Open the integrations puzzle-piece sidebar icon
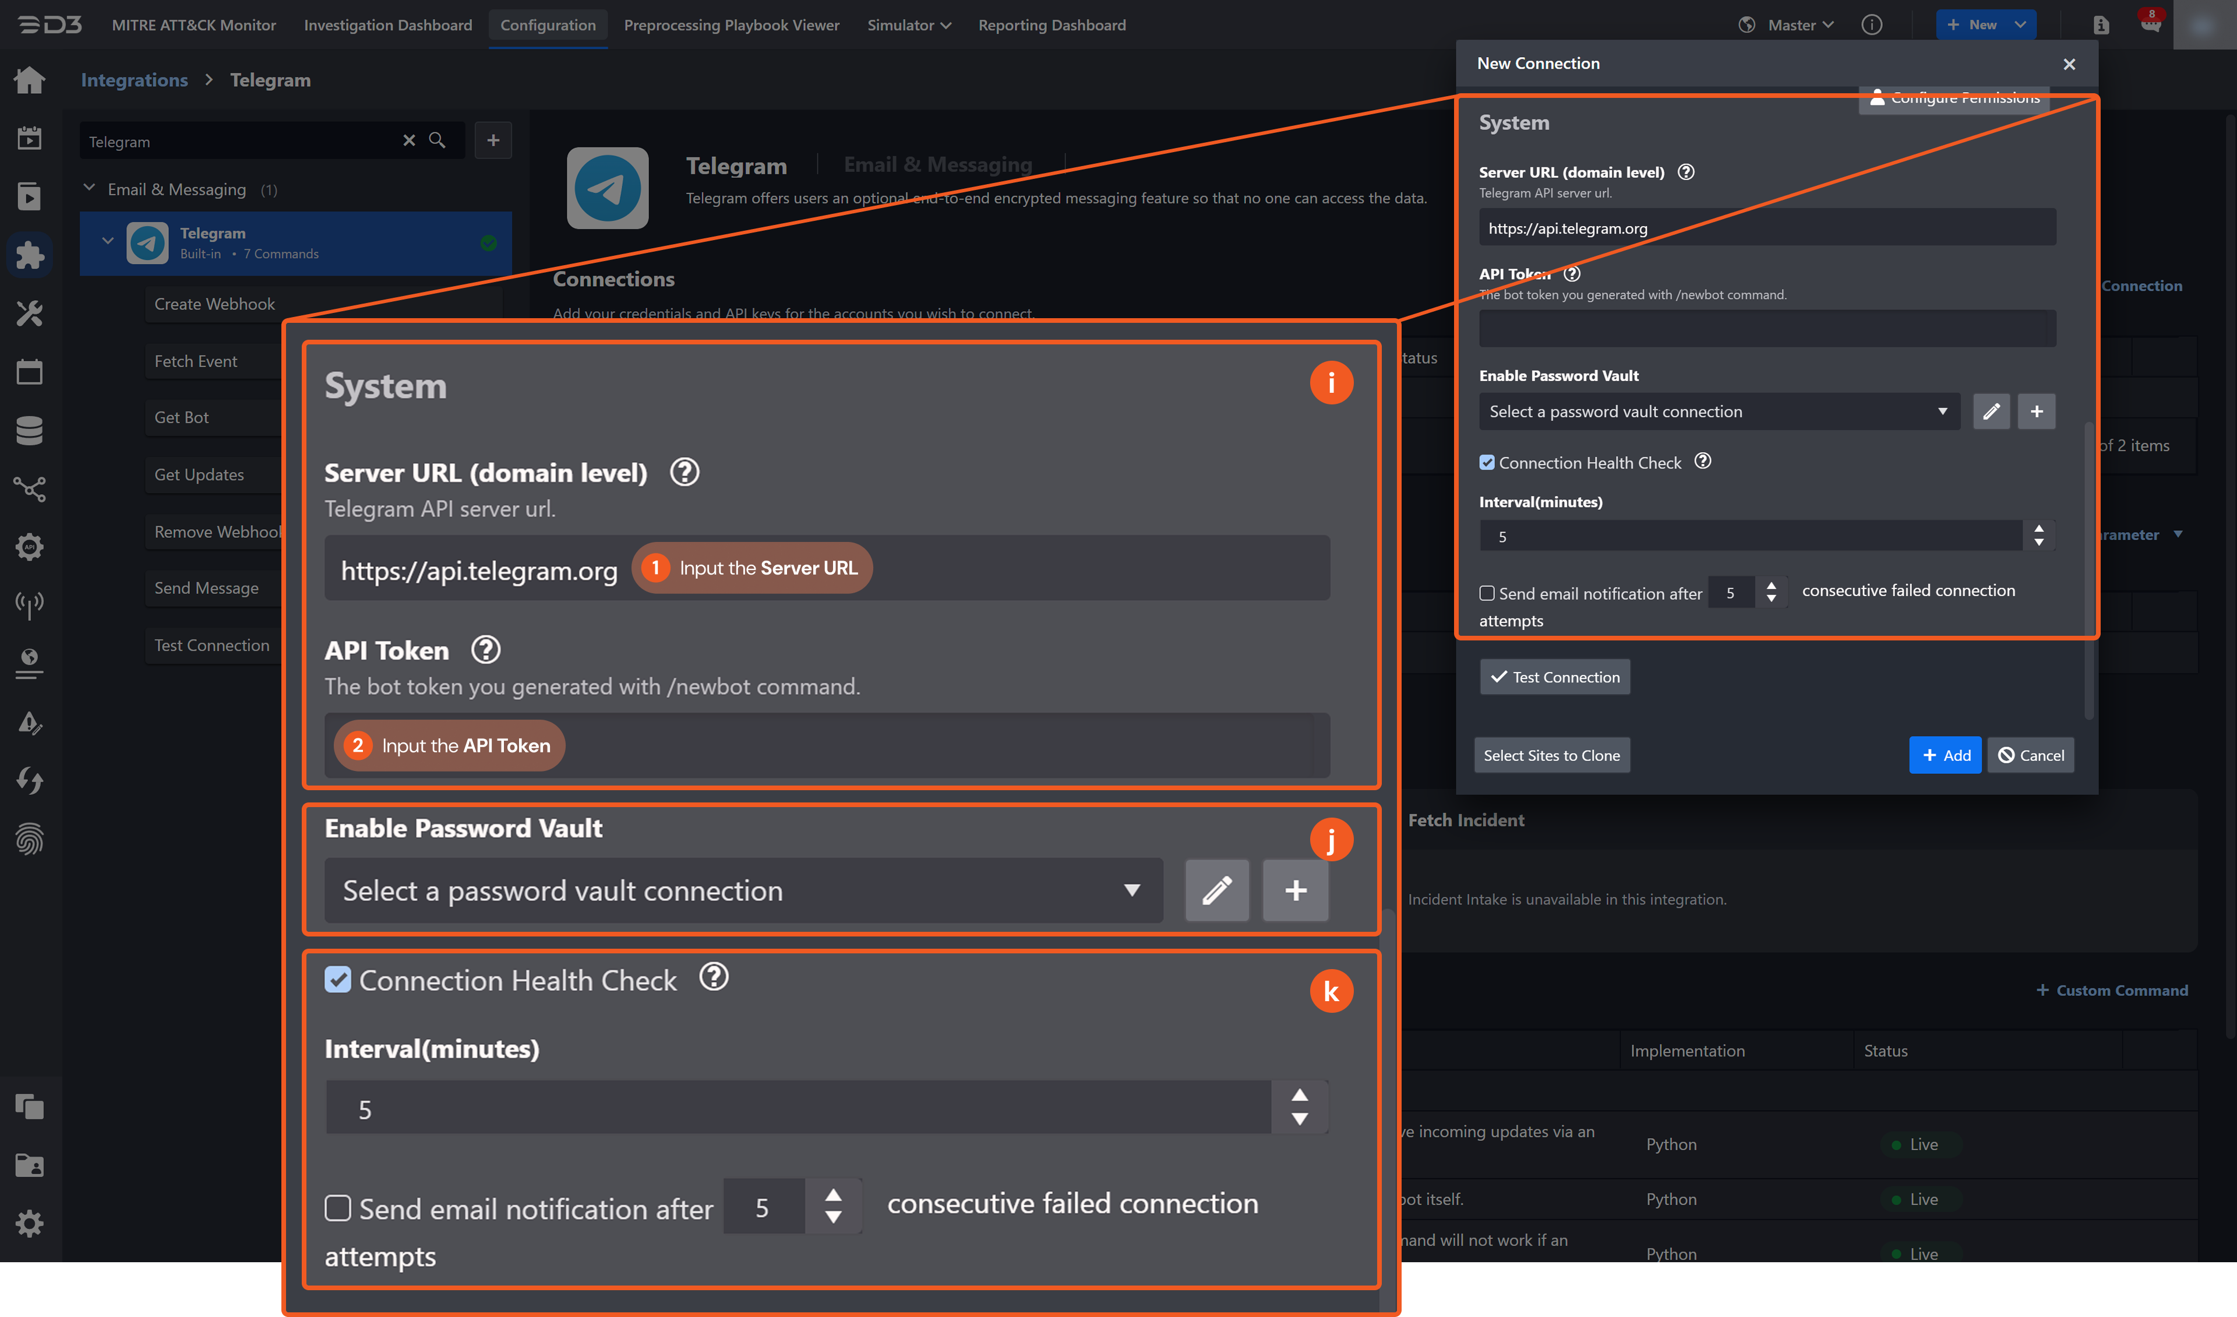This screenshot has height=1317, width=2237. click(29, 255)
